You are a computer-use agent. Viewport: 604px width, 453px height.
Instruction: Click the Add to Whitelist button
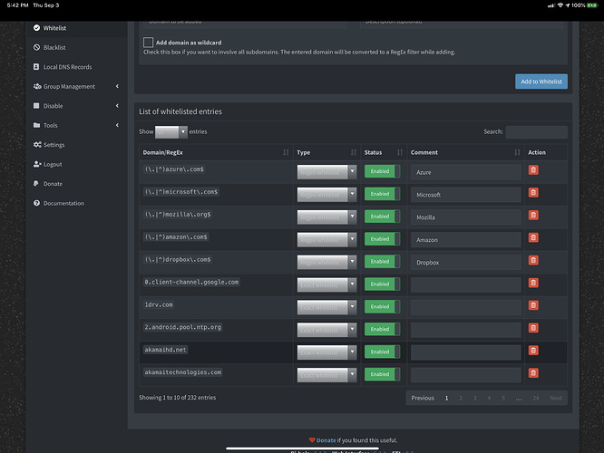pos(541,82)
